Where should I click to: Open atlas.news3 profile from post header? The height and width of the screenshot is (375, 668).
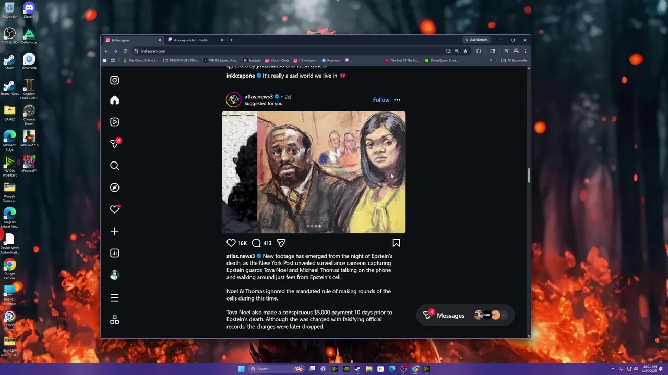(x=258, y=97)
